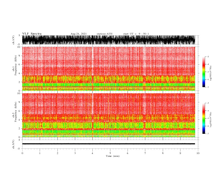This screenshot has width=223, height=172.
Task: Click inside the ch.2 spectrogram panel
Action: click(x=108, y=115)
